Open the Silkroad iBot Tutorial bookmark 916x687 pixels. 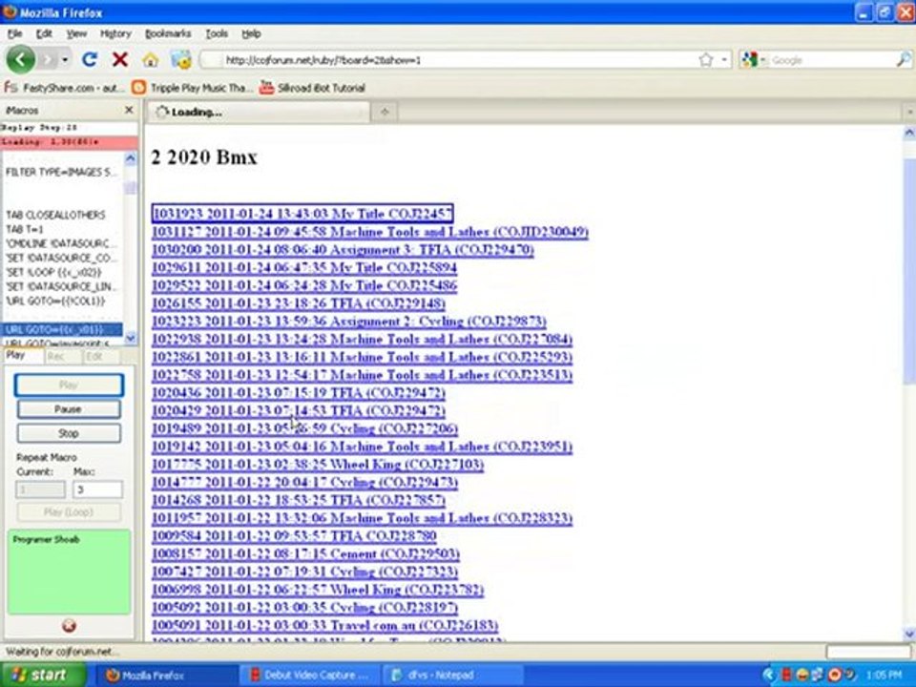313,88
